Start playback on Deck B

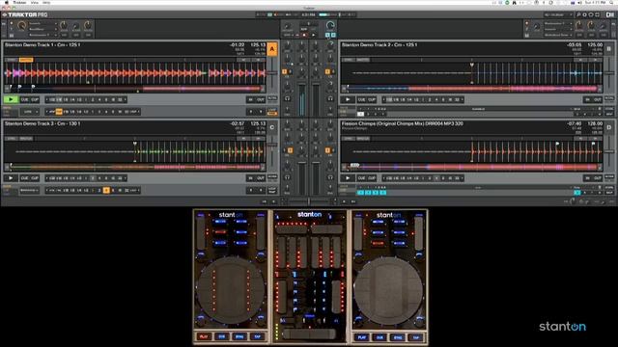pyautogui.click(x=348, y=99)
